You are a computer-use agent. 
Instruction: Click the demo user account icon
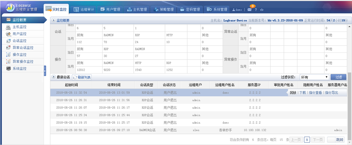point(234,10)
